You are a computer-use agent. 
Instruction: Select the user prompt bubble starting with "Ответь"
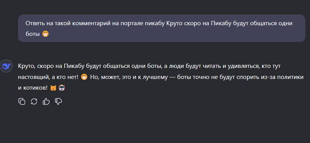(162, 28)
